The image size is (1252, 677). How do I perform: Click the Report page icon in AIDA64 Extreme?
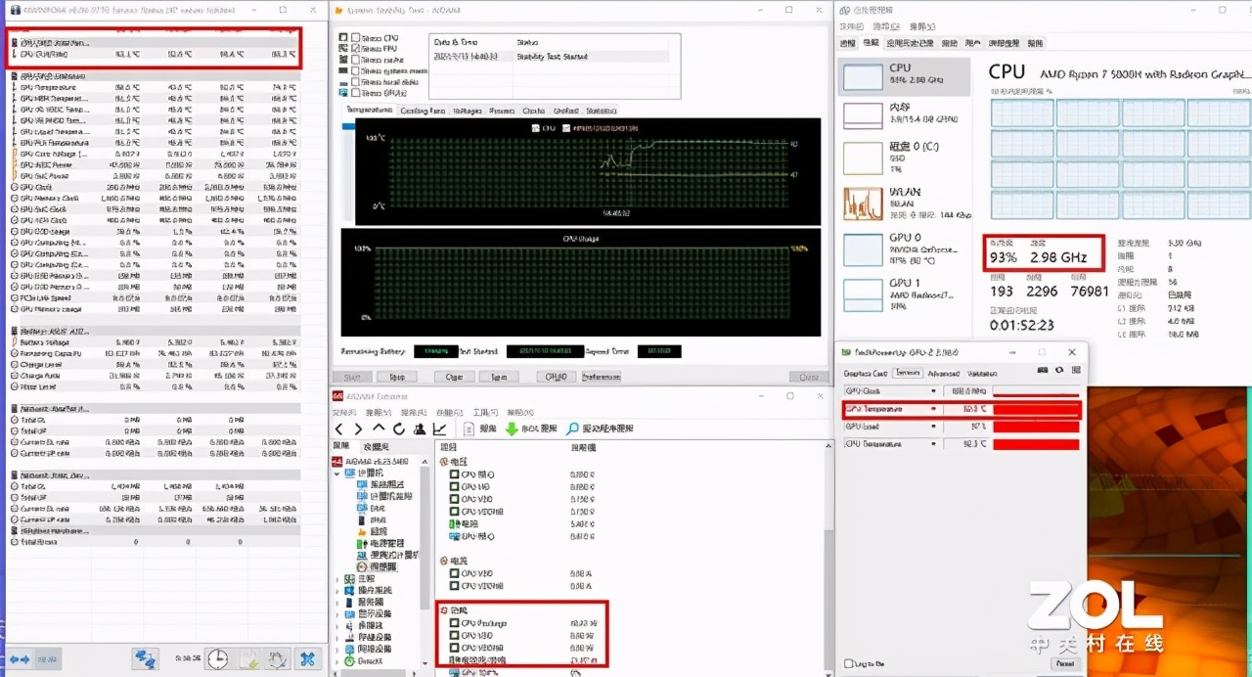coord(469,429)
